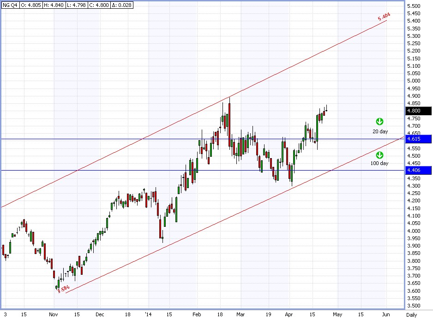Click the 4.000 price axis label
Image resolution: width=433 pixels, height=319 pixels.
pyautogui.click(x=414, y=231)
